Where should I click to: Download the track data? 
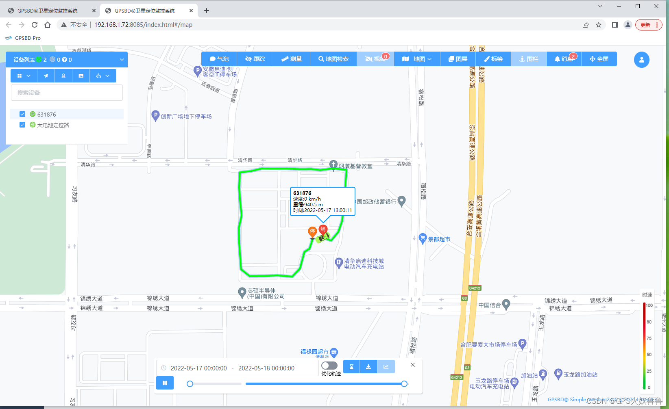368,367
